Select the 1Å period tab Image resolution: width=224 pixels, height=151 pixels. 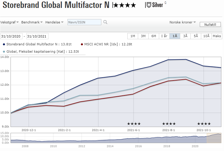pyautogui.click(x=175, y=36)
